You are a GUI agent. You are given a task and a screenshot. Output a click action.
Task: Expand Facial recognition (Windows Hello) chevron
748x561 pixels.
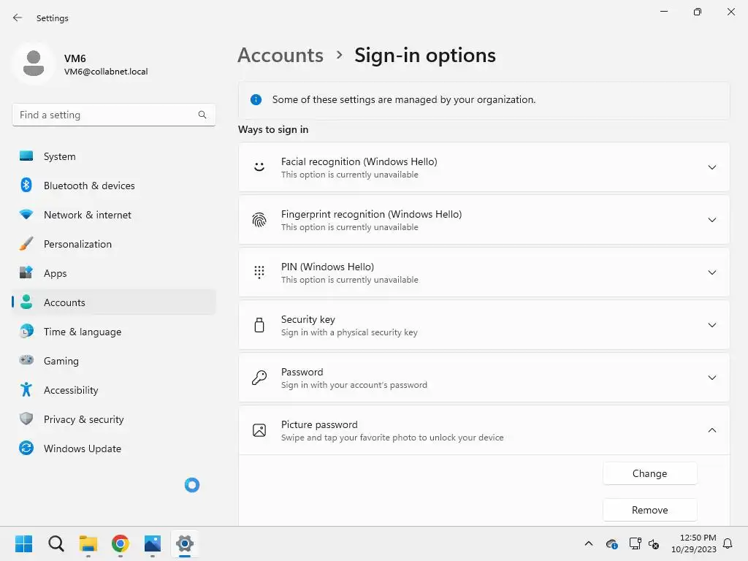click(x=711, y=167)
